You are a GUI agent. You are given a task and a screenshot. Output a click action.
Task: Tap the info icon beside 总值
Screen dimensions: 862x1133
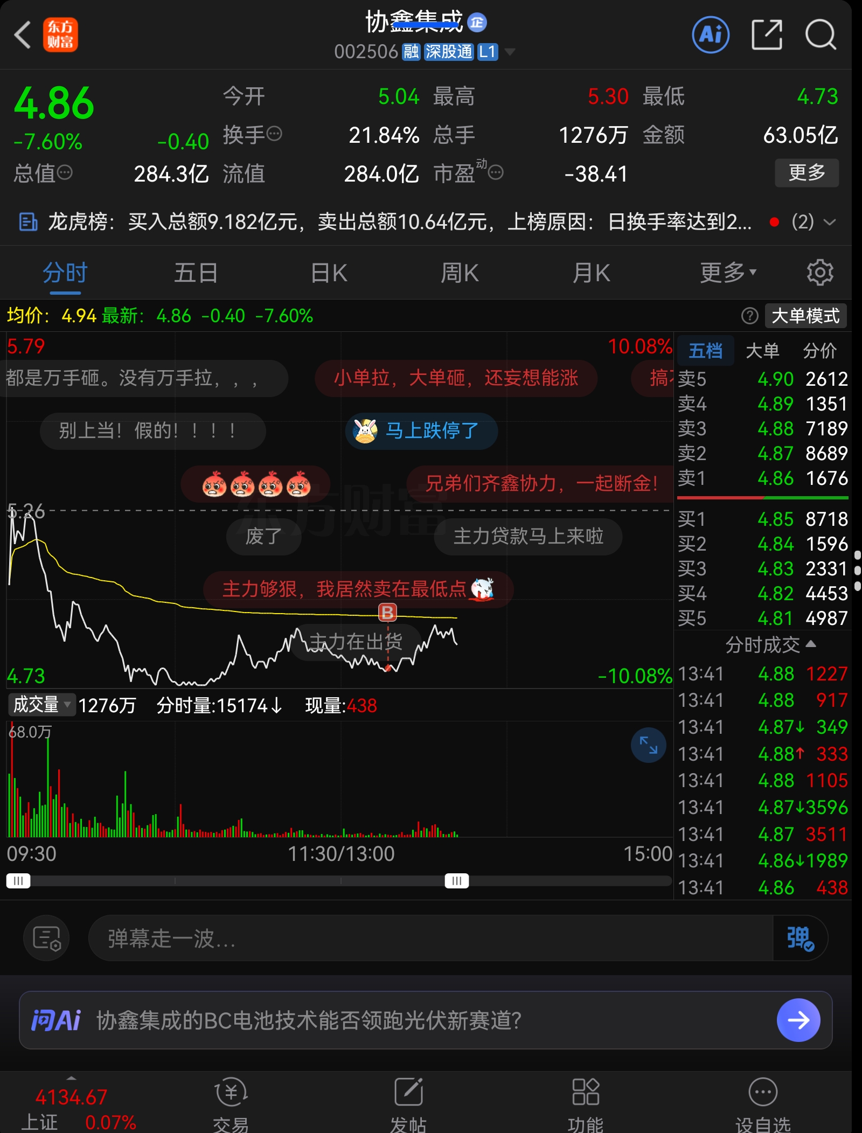65,172
